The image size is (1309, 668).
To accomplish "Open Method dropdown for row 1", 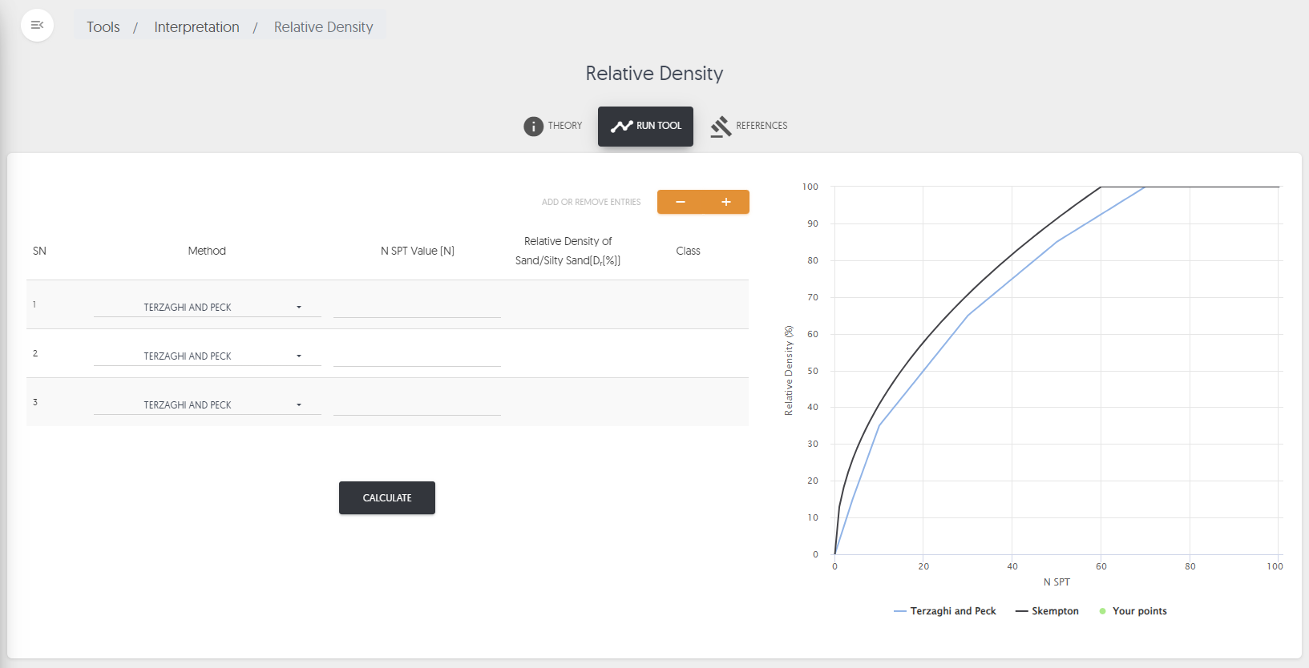I will coord(207,308).
